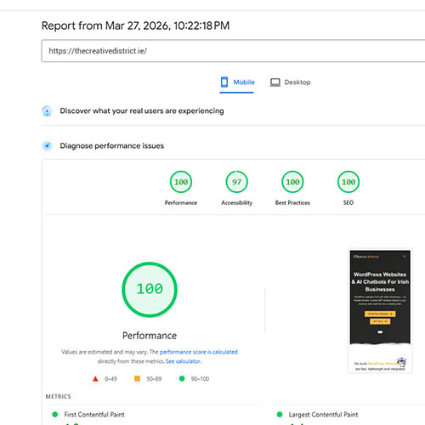
Task: Click the 'Diagnose performance issues' heading
Action: 112,146
